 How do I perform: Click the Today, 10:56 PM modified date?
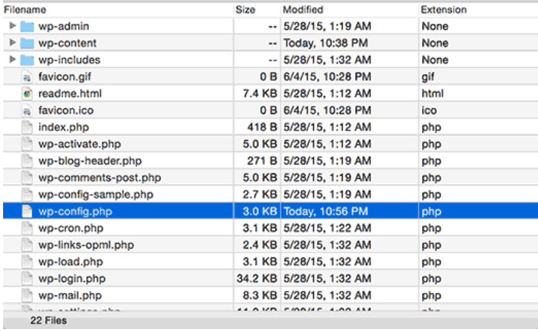[325, 211]
